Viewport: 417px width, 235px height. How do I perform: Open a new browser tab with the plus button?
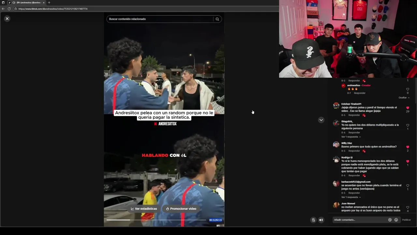tap(49, 3)
